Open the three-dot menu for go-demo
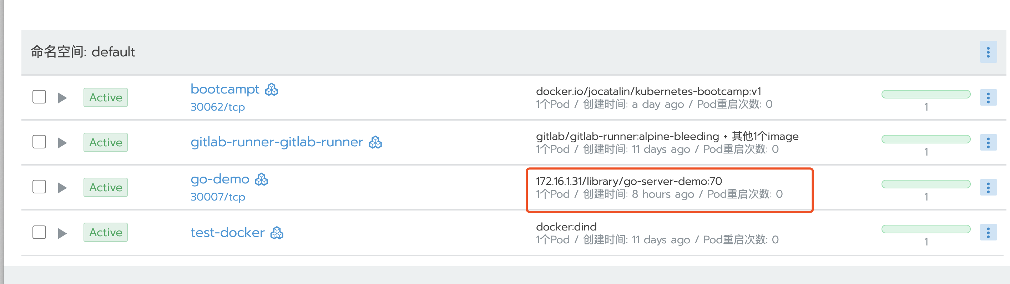Screen dimensions: 1010x284 click(x=988, y=188)
